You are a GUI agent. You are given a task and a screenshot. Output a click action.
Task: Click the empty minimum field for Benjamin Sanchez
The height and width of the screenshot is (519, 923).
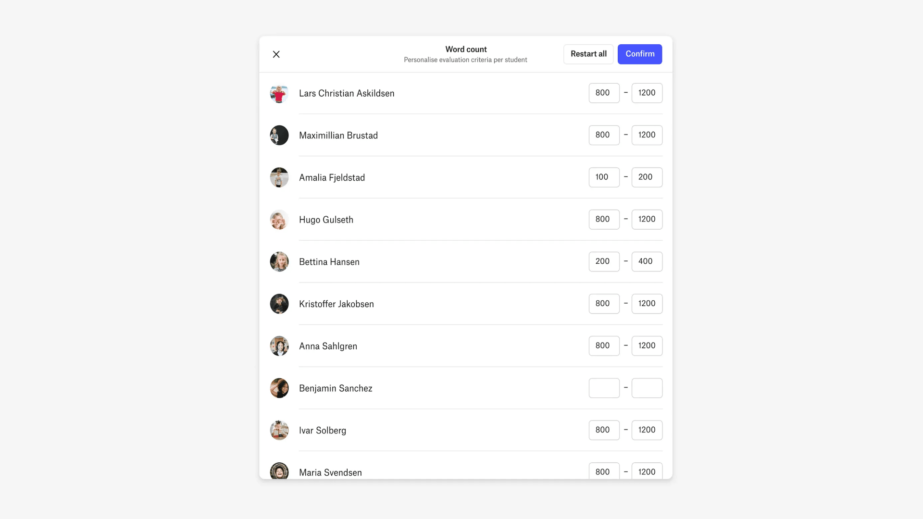603,388
